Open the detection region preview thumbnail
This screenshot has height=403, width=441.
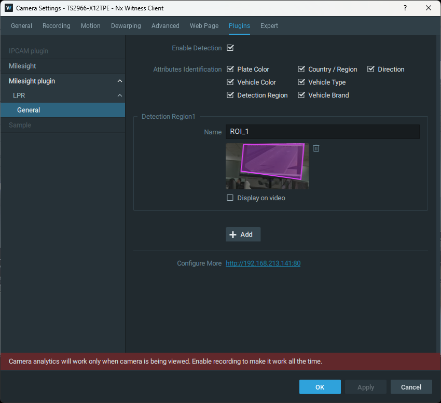coord(267,166)
